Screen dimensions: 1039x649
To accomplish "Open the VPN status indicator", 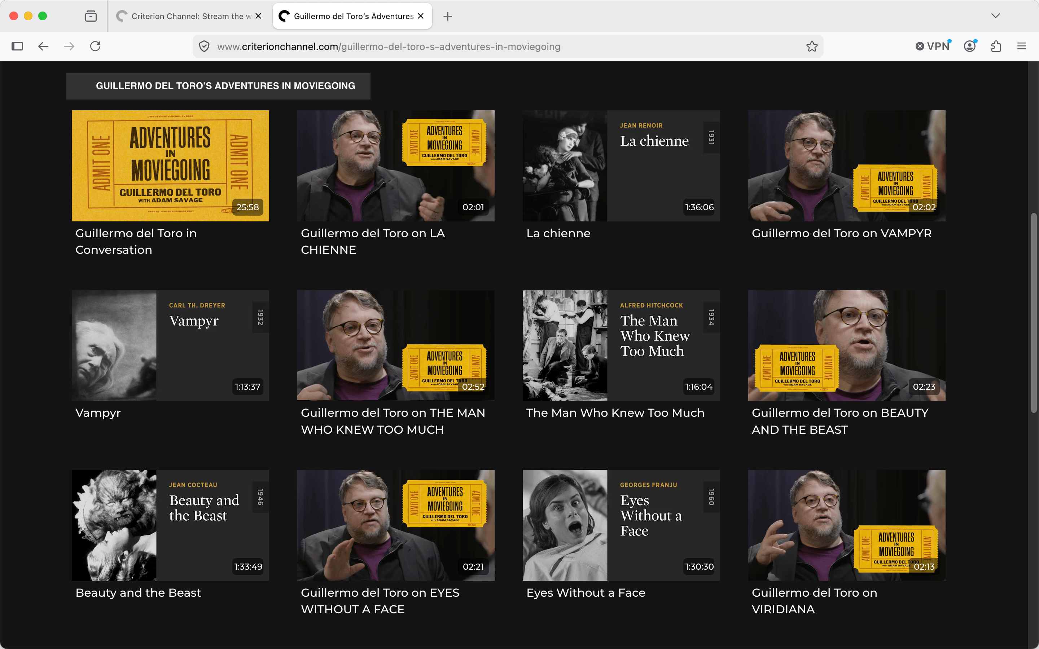I will (x=933, y=47).
